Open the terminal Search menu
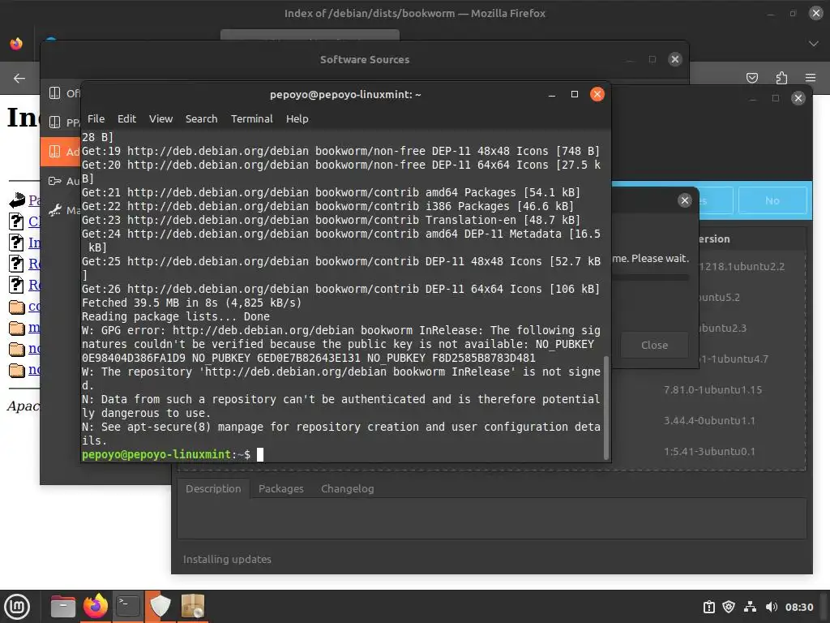The image size is (830, 623). coord(201,118)
